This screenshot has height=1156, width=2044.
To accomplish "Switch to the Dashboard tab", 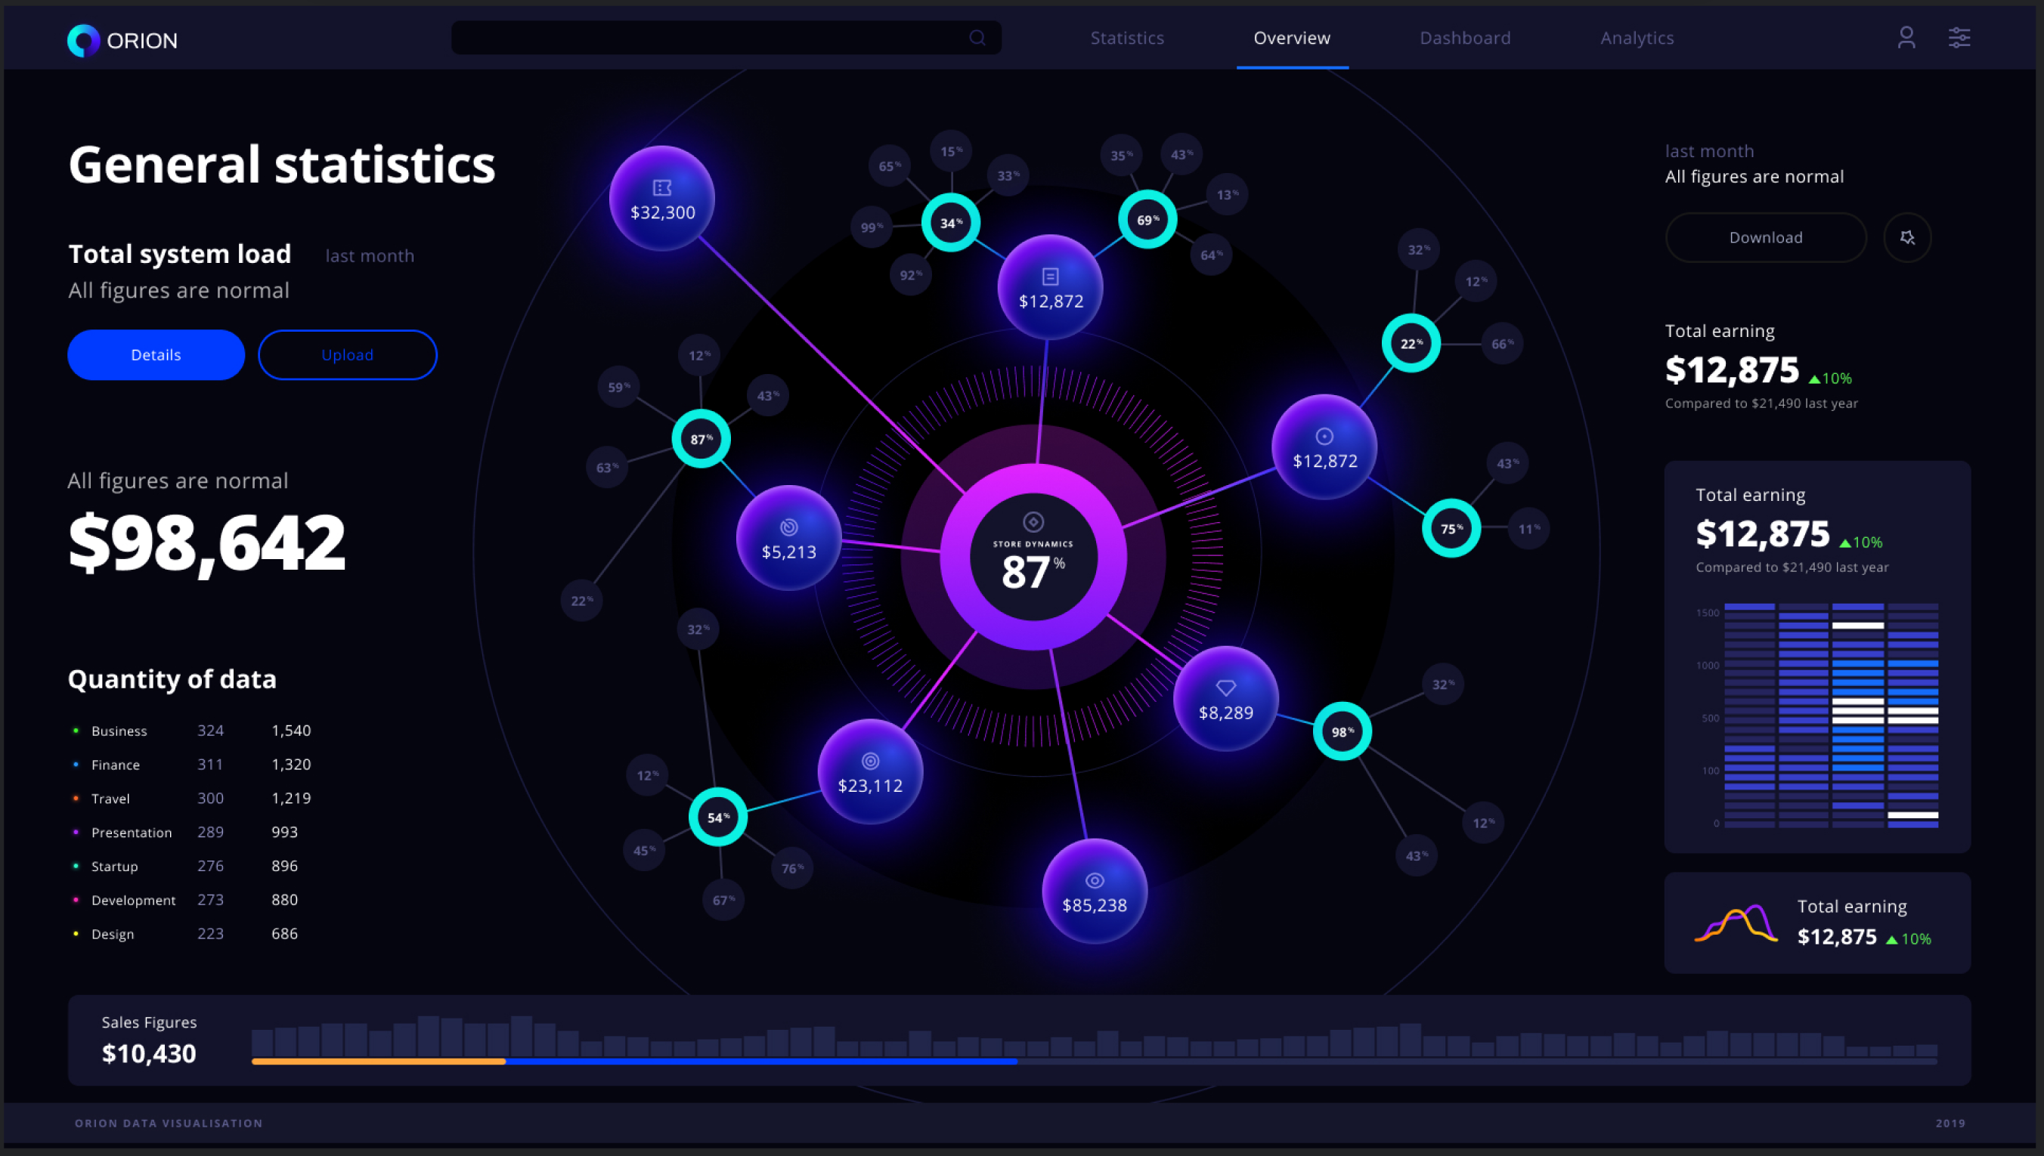I will pos(1464,37).
